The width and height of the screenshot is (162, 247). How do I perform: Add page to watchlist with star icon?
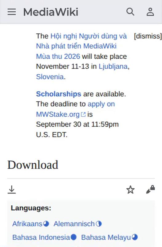click(x=130, y=190)
